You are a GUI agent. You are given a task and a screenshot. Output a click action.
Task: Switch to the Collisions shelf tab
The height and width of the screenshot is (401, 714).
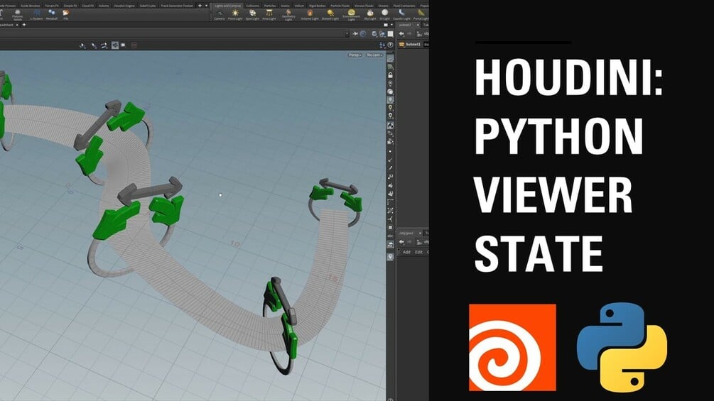252,6
